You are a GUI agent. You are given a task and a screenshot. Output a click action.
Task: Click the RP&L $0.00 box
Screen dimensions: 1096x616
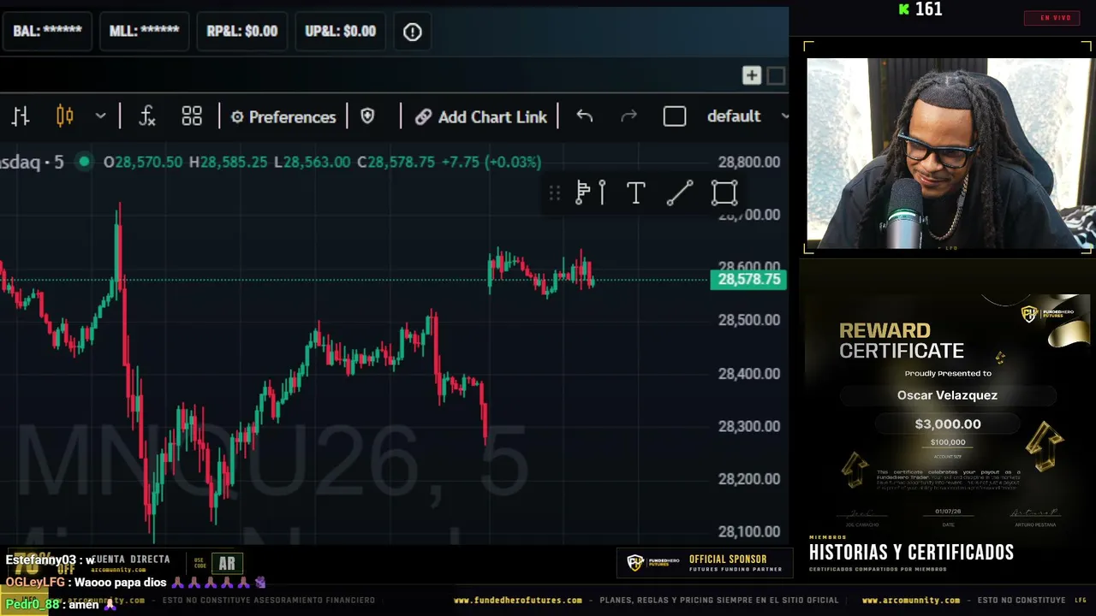point(242,31)
